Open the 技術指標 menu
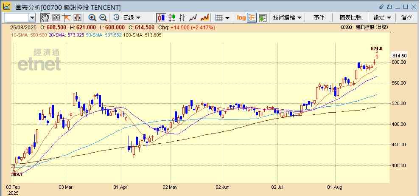420x196 pixels. point(287,18)
